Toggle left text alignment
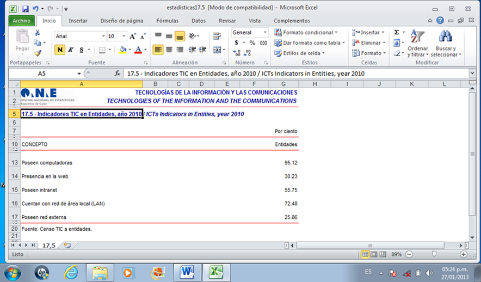This screenshot has width=481, height=282. tap(158, 50)
